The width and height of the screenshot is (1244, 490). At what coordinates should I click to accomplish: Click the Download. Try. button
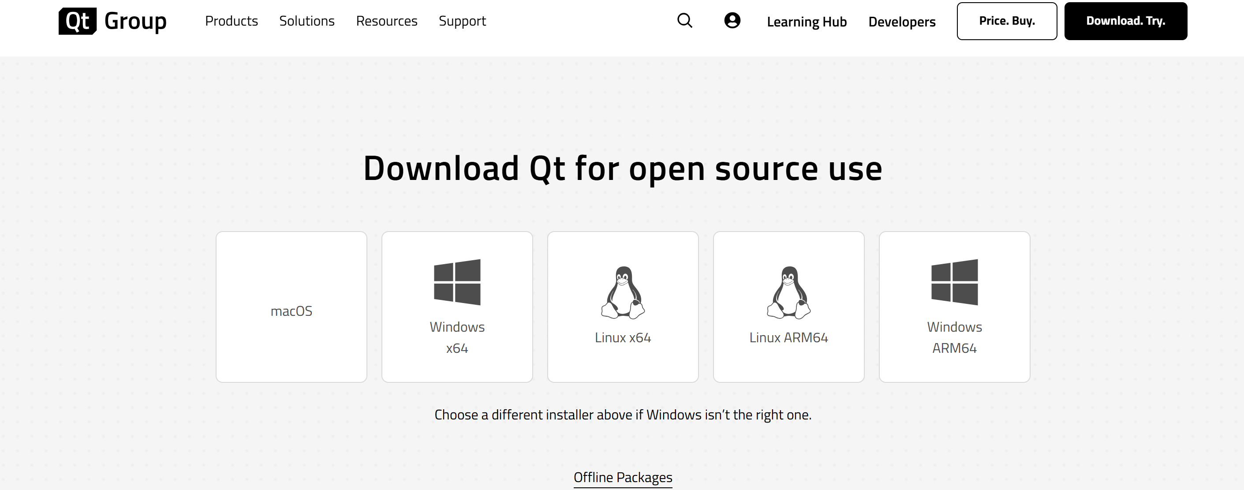click(x=1126, y=21)
